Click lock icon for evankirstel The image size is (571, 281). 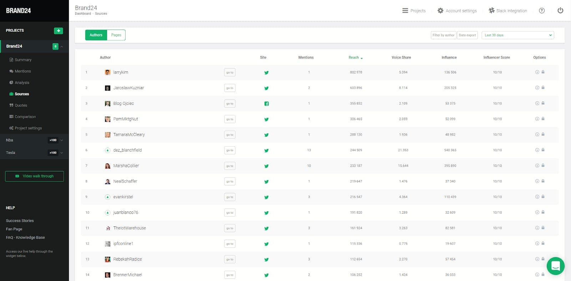coord(543,196)
